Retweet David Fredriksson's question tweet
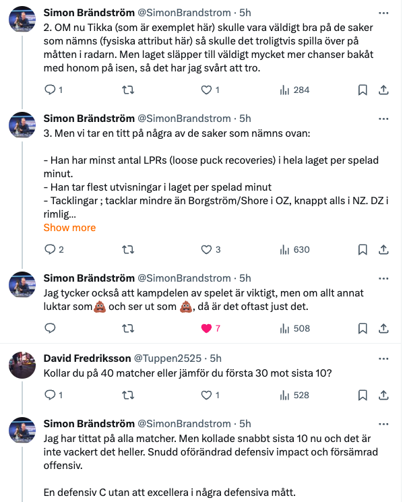This screenshot has width=407, height=502. [128, 396]
